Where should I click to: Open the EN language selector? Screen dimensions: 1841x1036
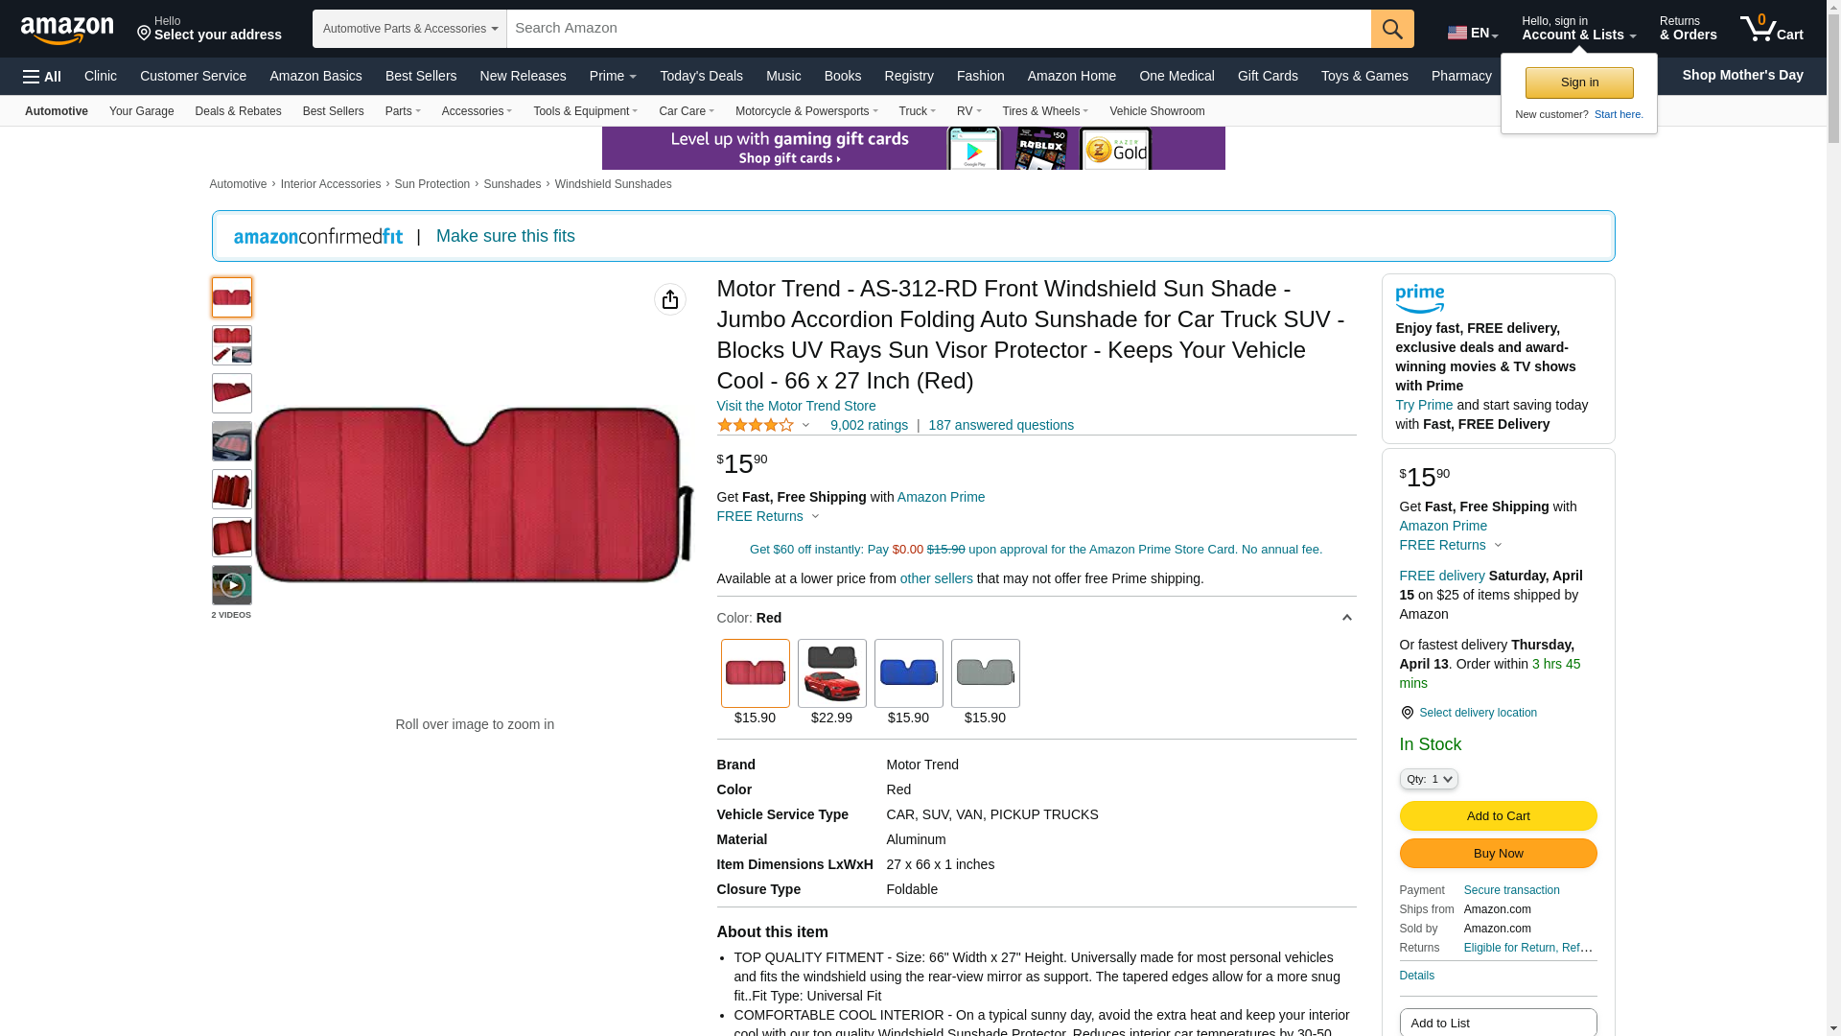coord(1472,33)
